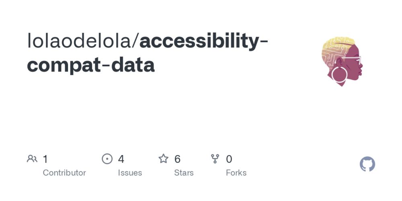Click the Forks label
This screenshot has width=402, height=201.
236,173
